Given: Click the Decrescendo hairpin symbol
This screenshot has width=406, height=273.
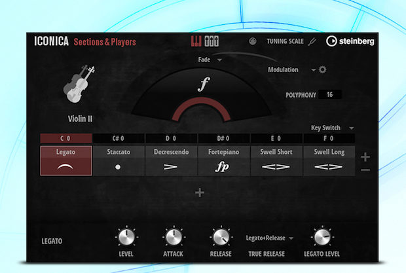Looking at the screenshot, I should point(171,167).
